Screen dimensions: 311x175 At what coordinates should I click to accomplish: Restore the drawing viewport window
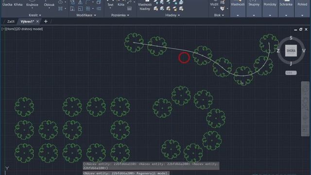coord(301,29)
